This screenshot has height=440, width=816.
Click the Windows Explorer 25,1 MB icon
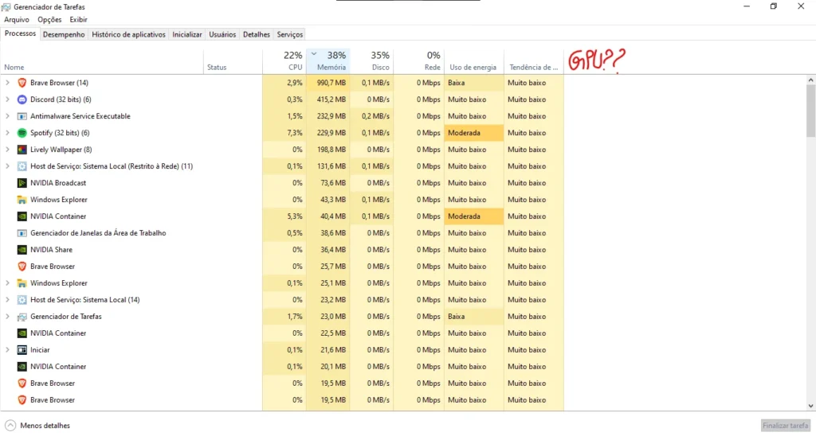[x=22, y=283]
